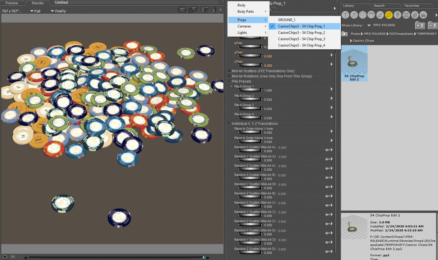Toggle animation key for Random Y Scatter (Mid-Air C)
The height and width of the screenshot is (260, 438).
tap(327, 215)
